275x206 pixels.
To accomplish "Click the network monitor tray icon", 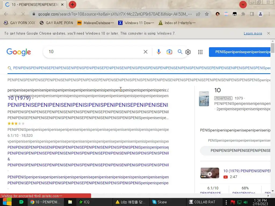I will point(239,202).
